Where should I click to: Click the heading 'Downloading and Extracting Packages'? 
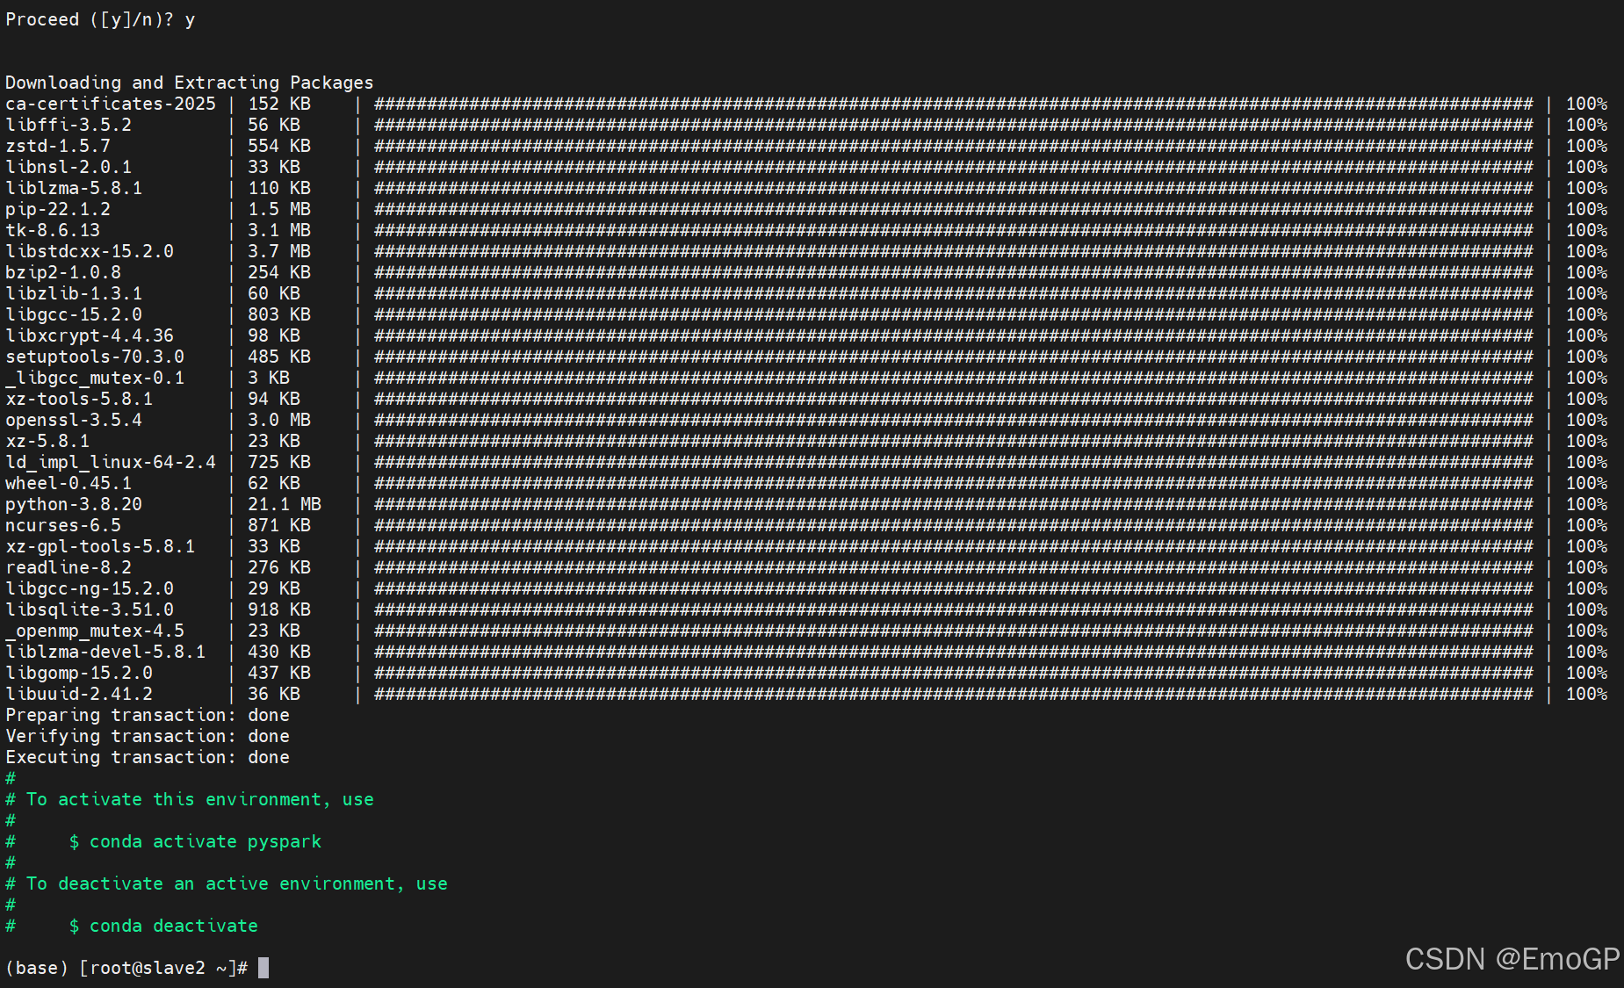click(x=190, y=83)
